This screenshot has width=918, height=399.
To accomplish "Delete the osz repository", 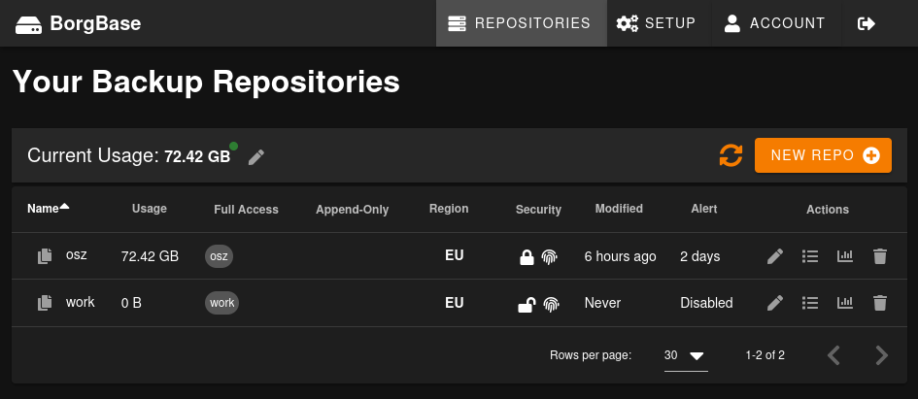I will pos(880,256).
